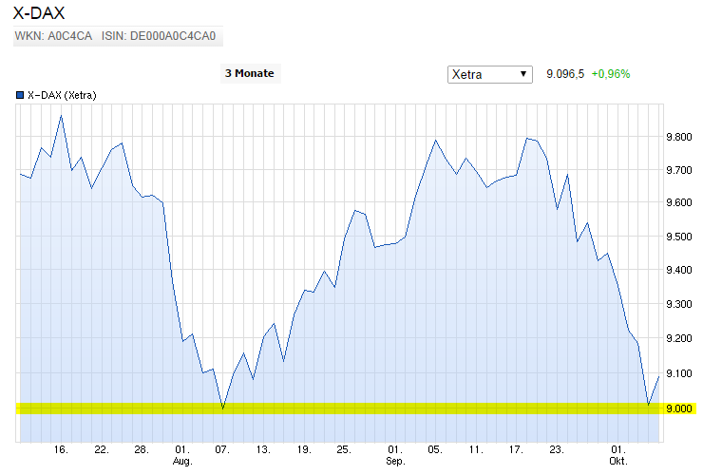The image size is (703, 475).
Task: Click the 16. date label on x-axis
Action: point(61,450)
